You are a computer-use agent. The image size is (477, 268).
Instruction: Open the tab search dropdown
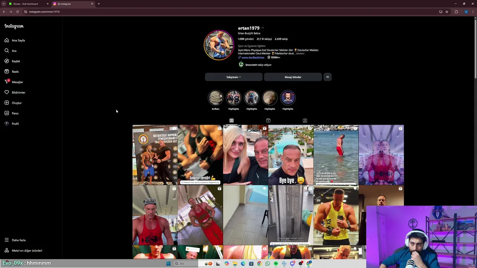tap(3, 4)
